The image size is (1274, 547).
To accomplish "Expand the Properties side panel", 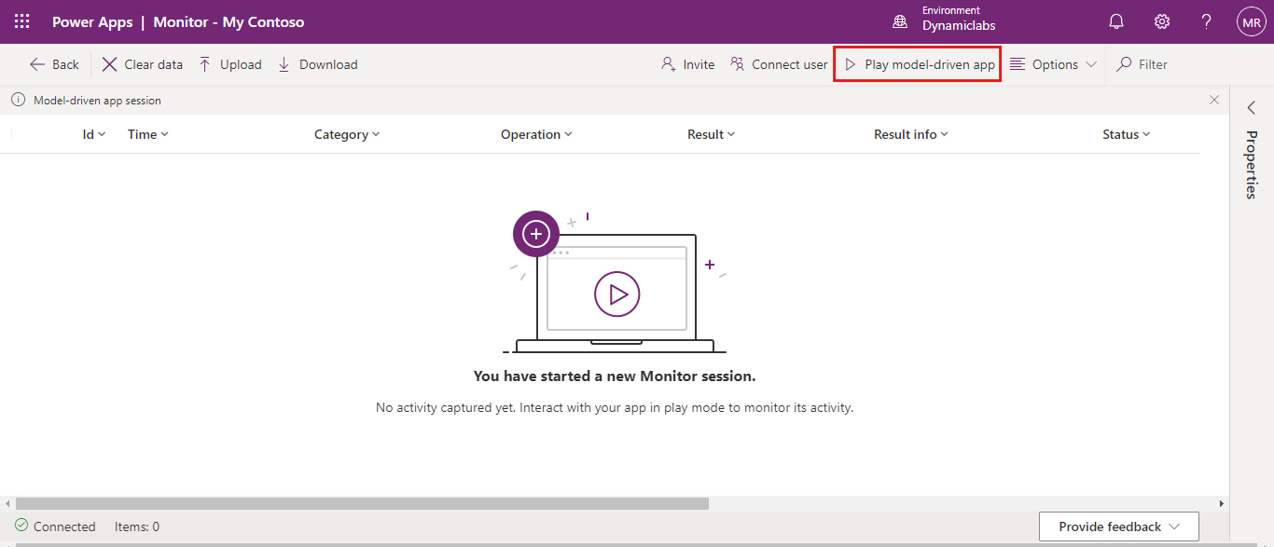I will point(1252,109).
